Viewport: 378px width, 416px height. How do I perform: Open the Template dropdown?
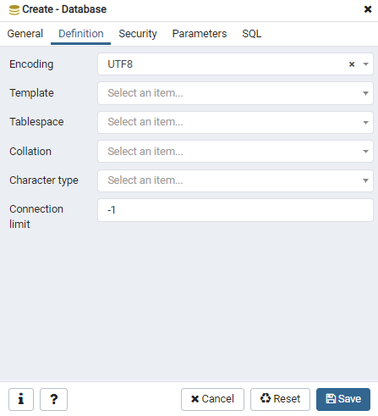pos(235,93)
